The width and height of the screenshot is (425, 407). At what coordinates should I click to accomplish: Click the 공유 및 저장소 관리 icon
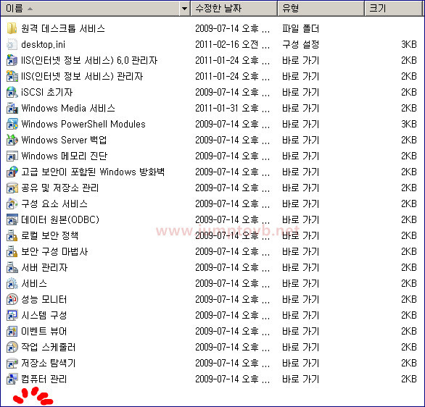[12, 188]
